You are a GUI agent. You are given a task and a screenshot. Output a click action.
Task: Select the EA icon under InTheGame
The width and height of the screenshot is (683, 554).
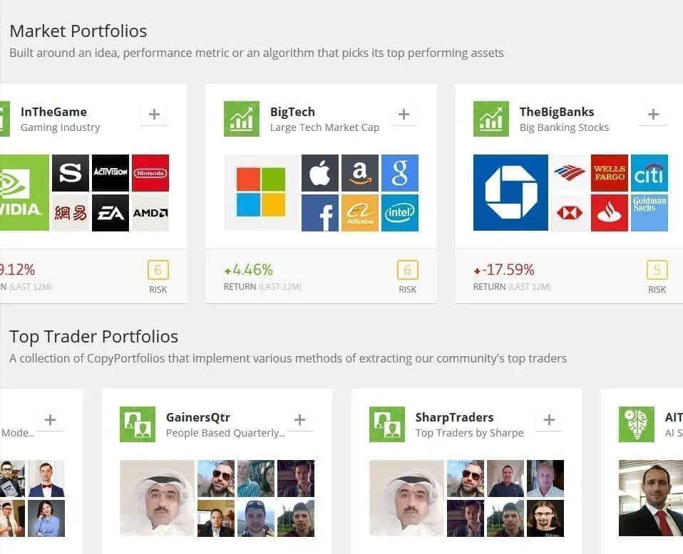click(111, 213)
